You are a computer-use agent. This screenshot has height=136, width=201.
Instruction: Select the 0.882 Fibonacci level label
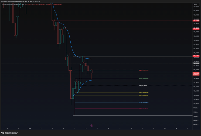coord(143,108)
